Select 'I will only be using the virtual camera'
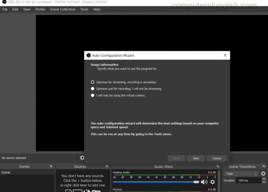 click(x=118, y=95)
